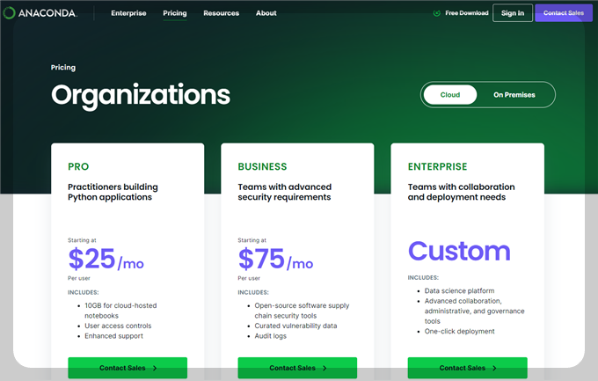This screenshot has height=381, width=598.
Task: Click the Sign In button
Action: (x=513, y=13)
